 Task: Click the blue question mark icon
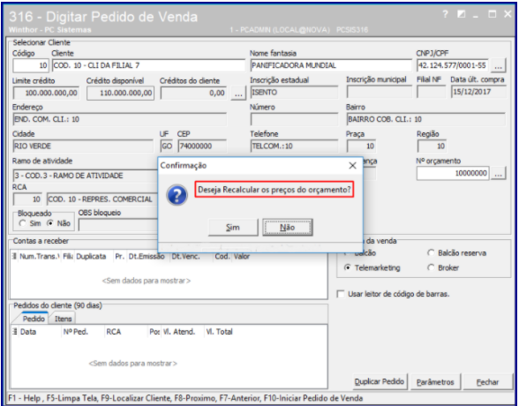point(177,195)
